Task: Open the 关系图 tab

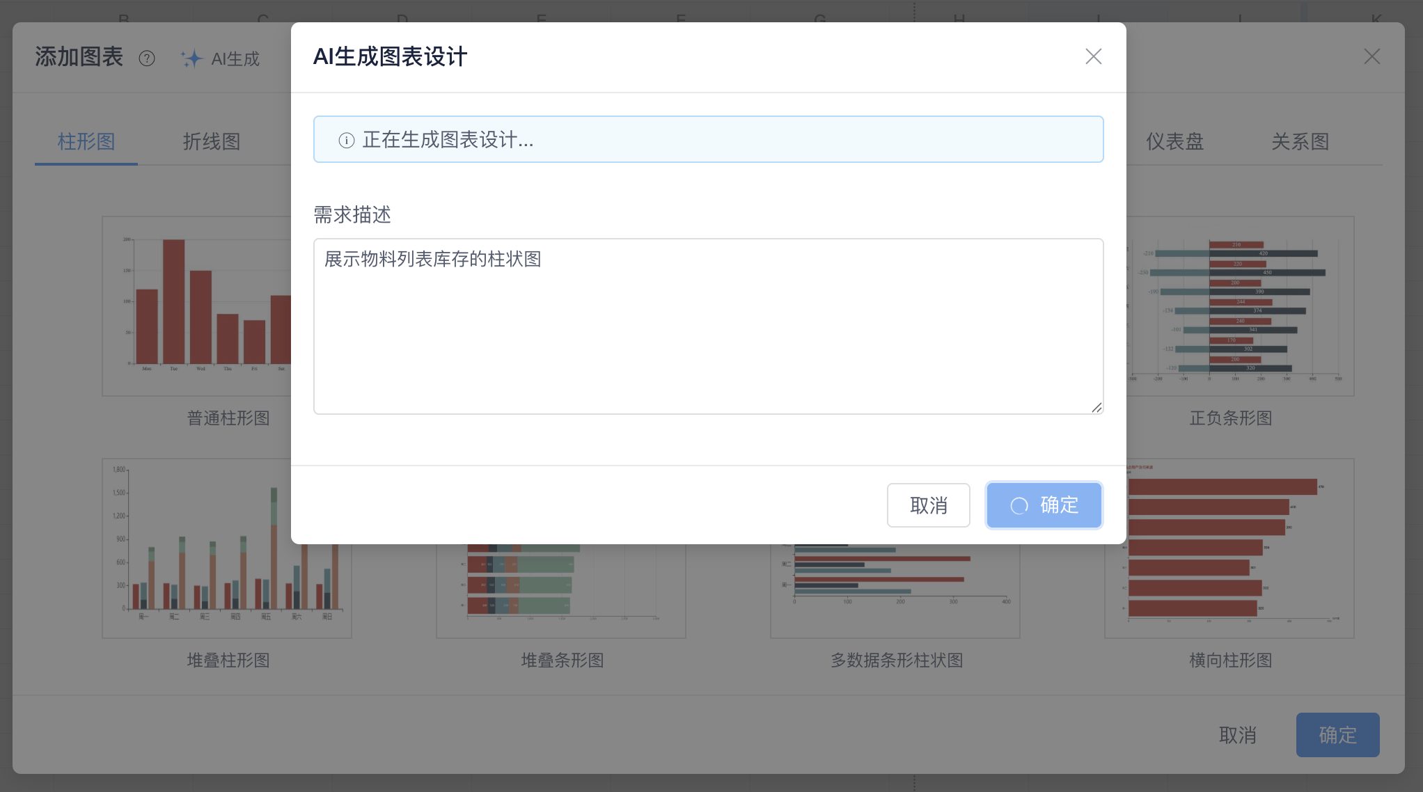Action: [x=1300, y=142]
